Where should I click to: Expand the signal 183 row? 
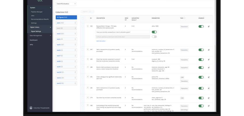click(x=88, y=59)
